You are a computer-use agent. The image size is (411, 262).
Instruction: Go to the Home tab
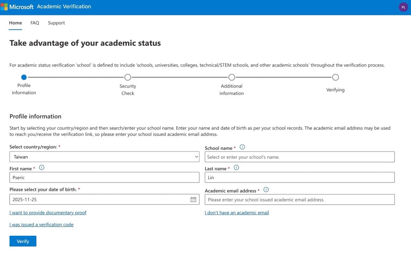[15, 23]
